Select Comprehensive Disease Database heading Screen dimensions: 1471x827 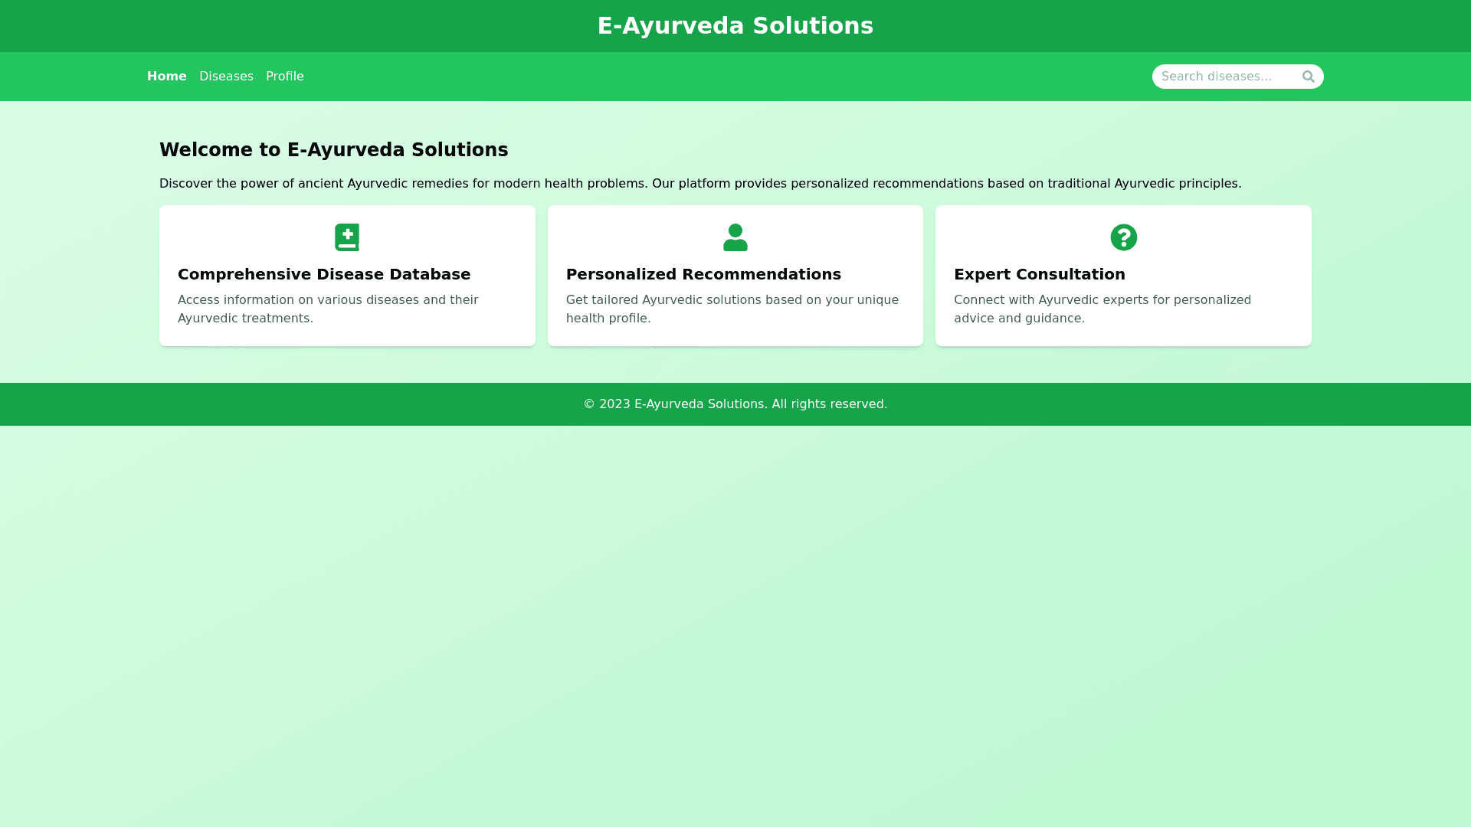point(324,274)
